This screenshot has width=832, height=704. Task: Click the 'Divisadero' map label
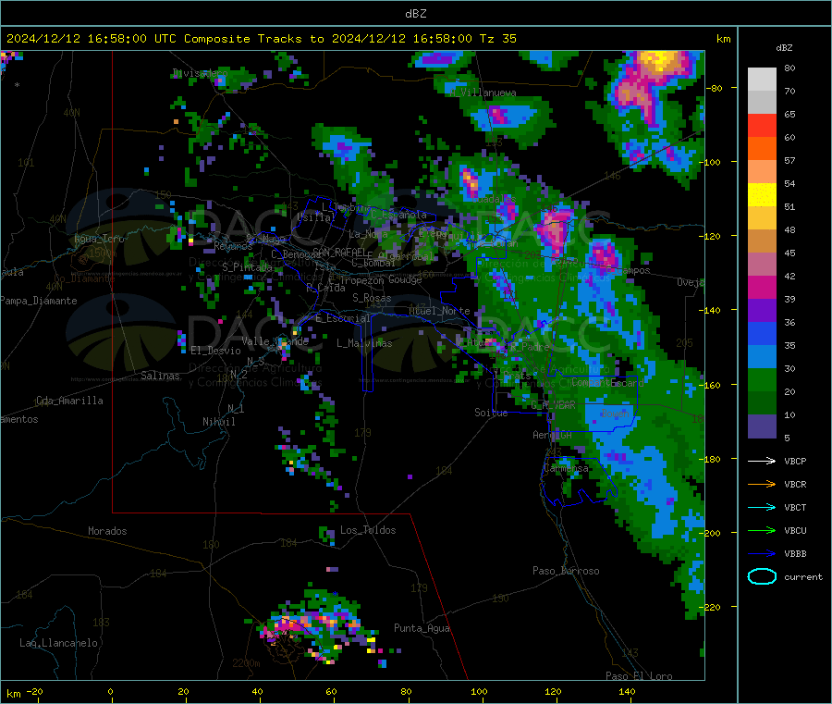[200, 73]
